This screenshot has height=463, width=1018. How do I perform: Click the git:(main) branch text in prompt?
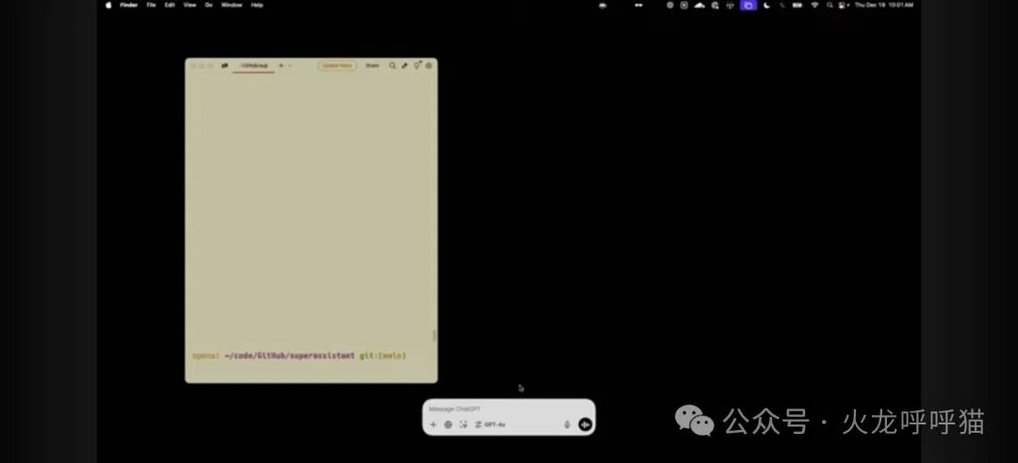point(383,356)
